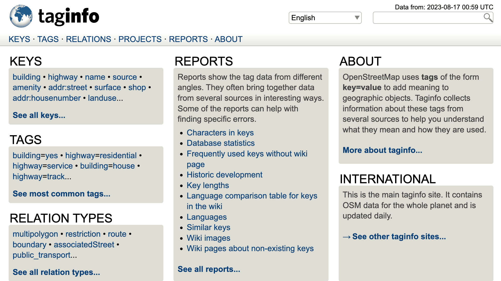The height and width of the screenshot is (281, 501).
Task: Open the multipolygon relation type
Action: (x=35, y=234)
